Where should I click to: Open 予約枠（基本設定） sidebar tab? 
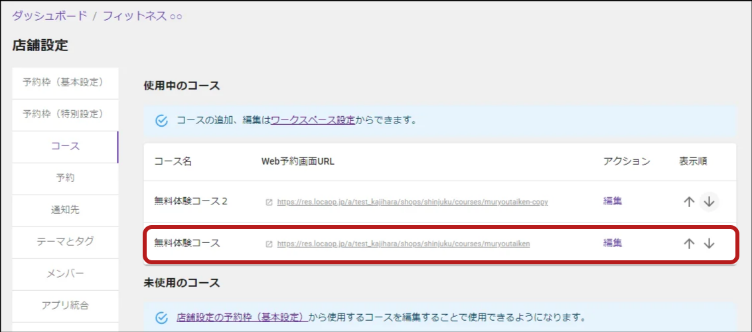click(x=65, y=83)
